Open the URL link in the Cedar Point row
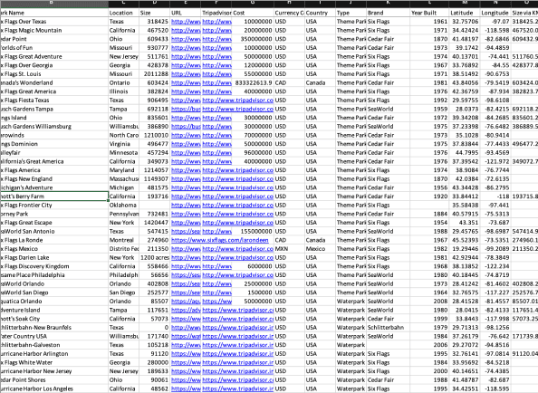The image size is (538, 393). pos(186,39)
